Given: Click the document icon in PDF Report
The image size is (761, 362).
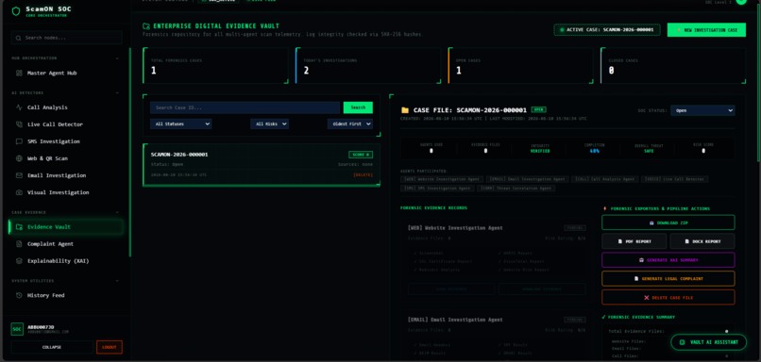Looking at the screenshot, I should click(x=619, y=241).
